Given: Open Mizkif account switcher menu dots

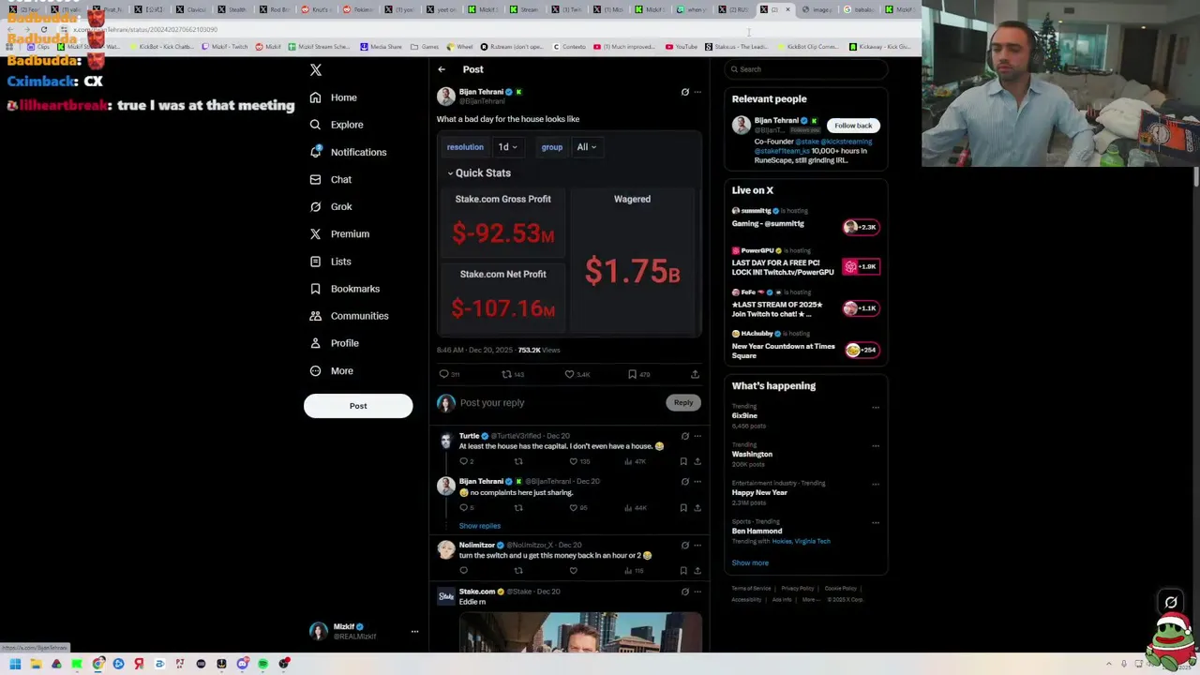Looking at the screenshot, I should (x=414, y=632).
